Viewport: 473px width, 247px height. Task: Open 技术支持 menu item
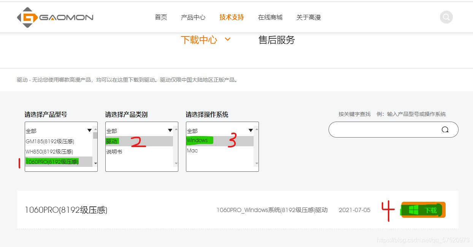[232, 17]
